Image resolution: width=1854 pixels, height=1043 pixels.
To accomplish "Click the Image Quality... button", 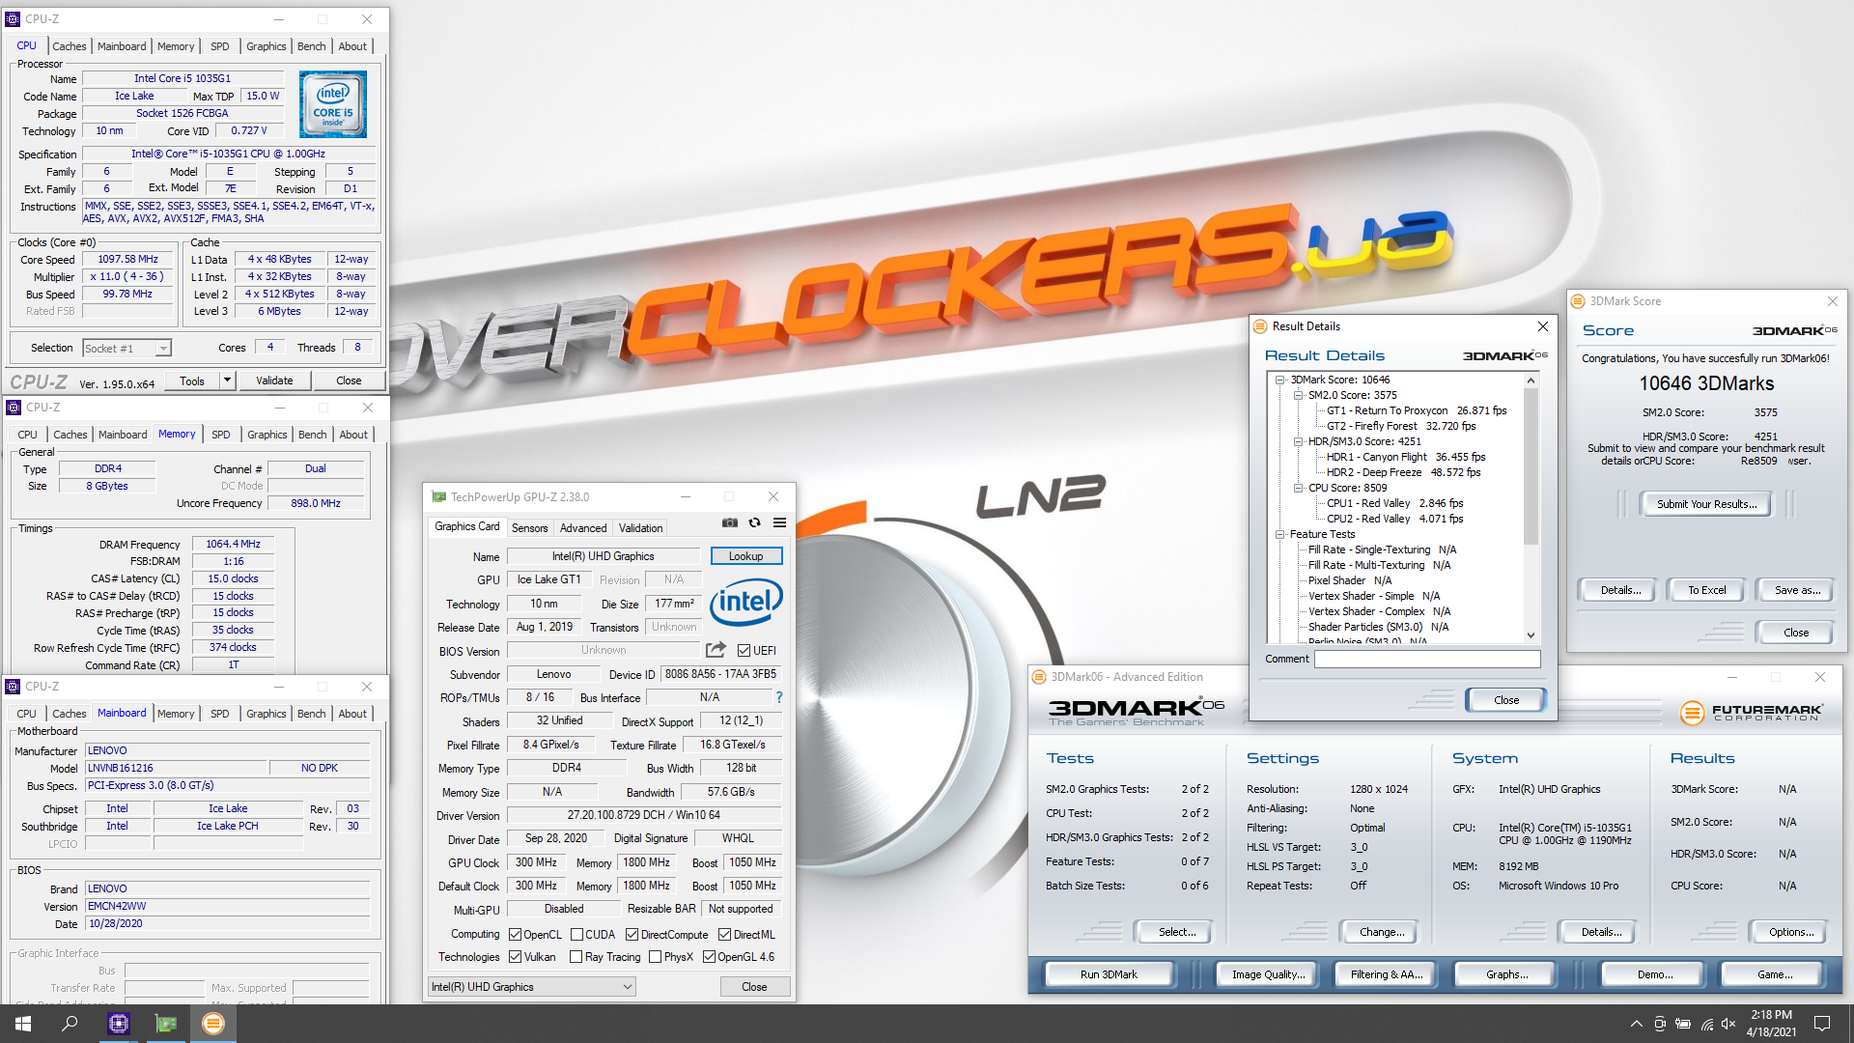I will [1268, 974].
